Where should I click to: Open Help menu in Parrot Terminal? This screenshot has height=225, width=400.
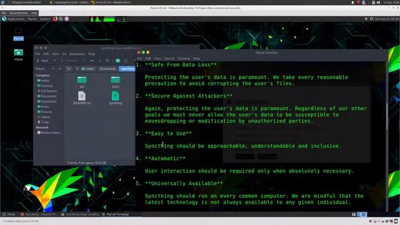tap(196, 59)
